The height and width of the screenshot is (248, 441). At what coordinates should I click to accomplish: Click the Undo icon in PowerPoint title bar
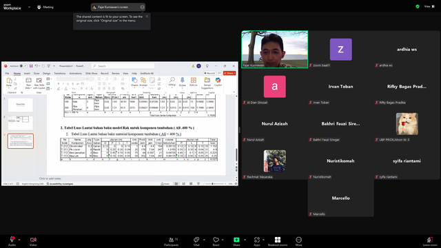pos(37,66)
